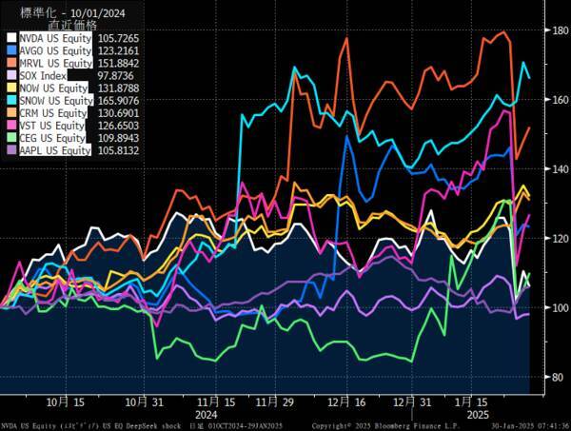Click the Bloomberg Finance copyright text
571x431 pixels.
point(386,426)
